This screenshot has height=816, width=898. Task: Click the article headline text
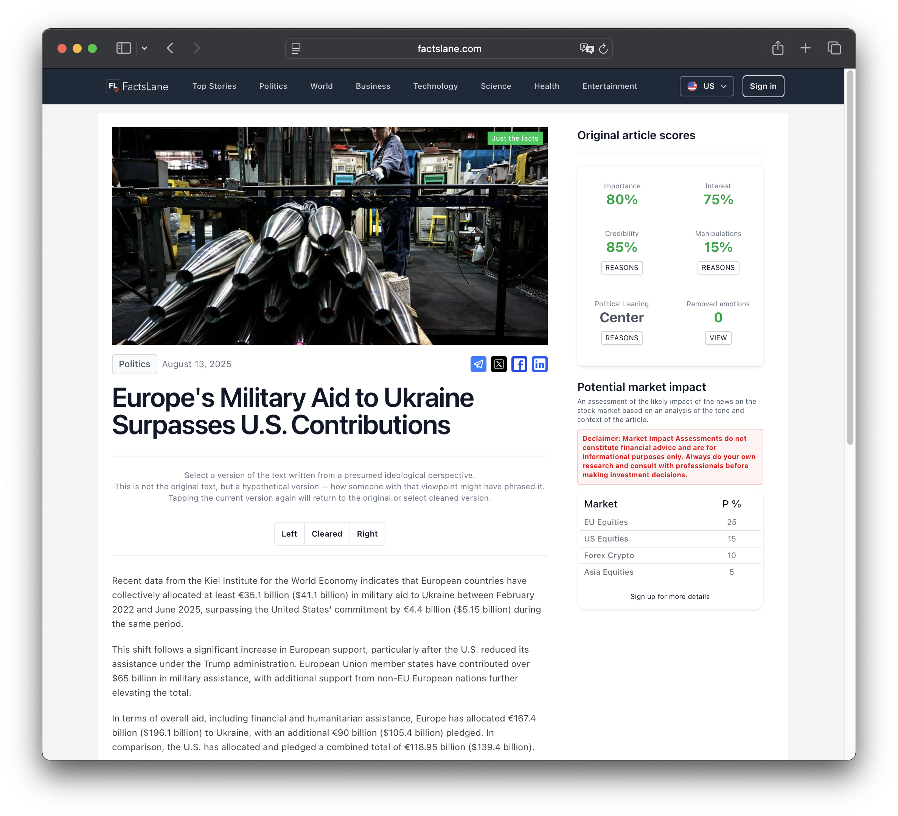pos(293,411)
